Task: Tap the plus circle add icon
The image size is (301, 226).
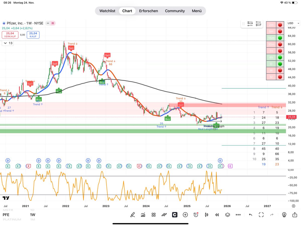Action: [185, 215]
